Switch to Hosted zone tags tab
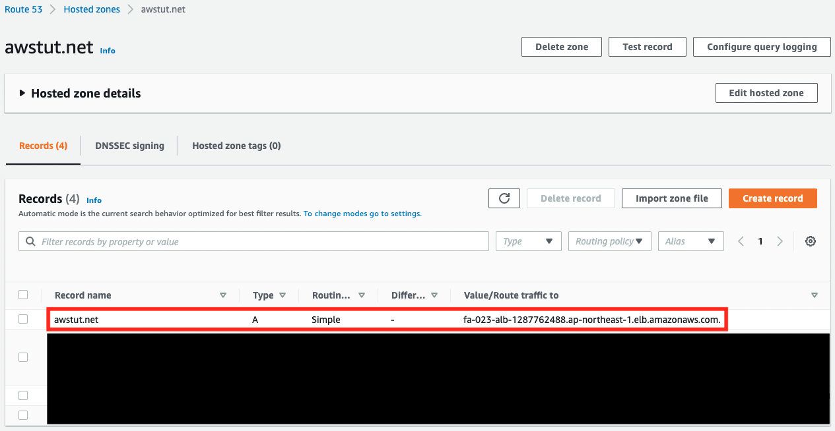The height and width of the screenshot is (431, 835). coord(236,146)
